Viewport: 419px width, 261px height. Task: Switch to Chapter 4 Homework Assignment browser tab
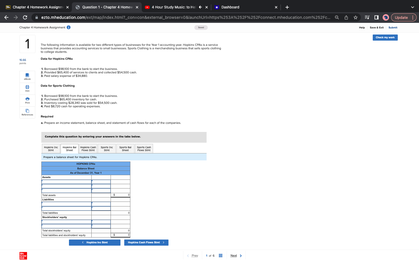coord(38,7)
